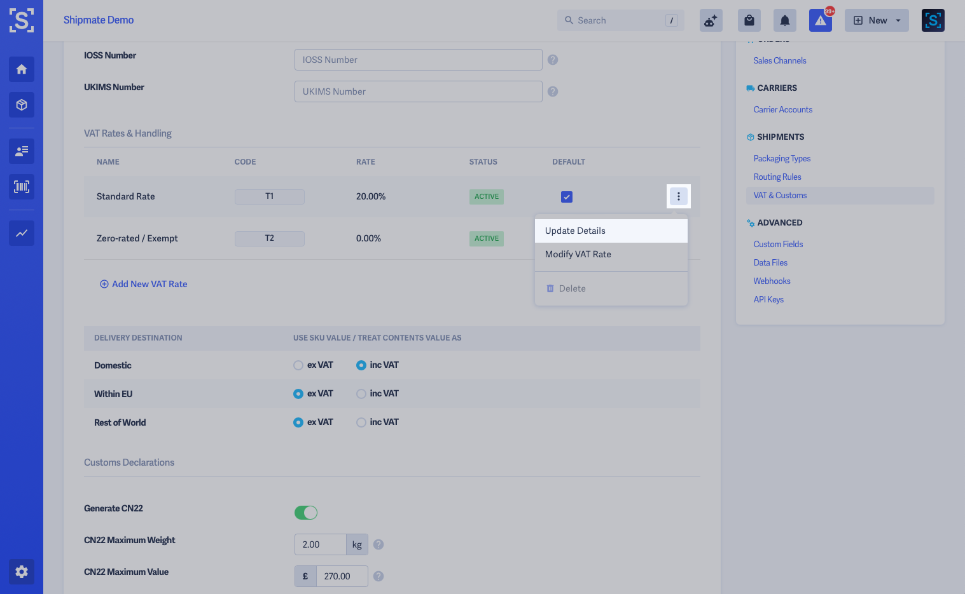Screen dimensions: 965x594
Task: Click the CN22 Maximum Value field
Action: pos(342,576)
